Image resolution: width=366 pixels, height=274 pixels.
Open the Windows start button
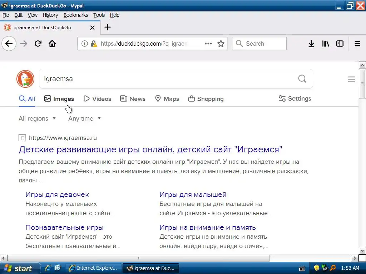tap(20, 268)
